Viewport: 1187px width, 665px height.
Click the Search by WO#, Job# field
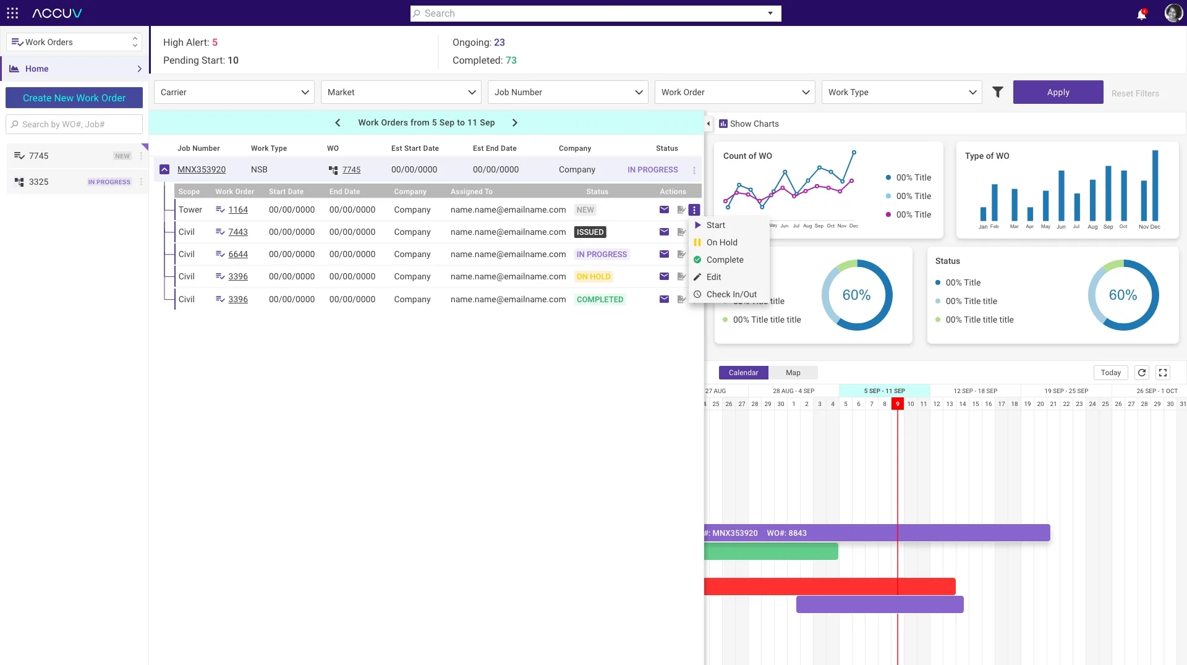(74, 124)
